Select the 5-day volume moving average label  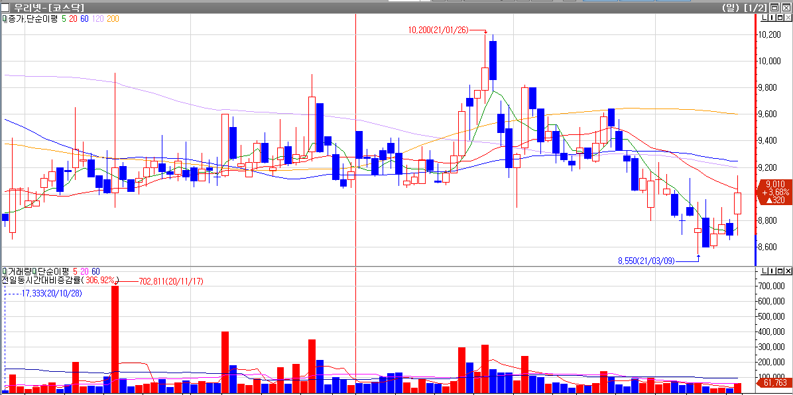76,271
